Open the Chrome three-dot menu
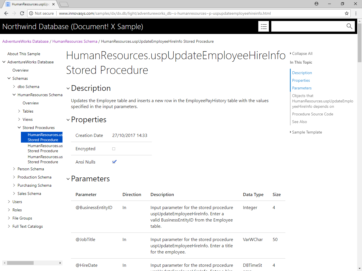Screen dimensions: 362x271 tap(356, 13)
